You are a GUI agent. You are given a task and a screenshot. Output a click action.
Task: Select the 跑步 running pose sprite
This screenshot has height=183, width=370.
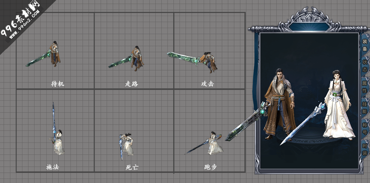click(x=204, y=143)
